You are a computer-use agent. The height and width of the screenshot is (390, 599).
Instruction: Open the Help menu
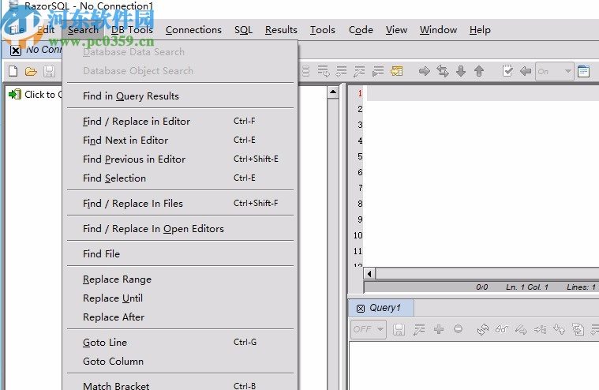click(x=480, y=30)
